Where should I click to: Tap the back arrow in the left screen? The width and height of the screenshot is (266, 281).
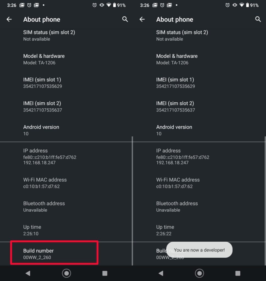(x=9, y=19)
